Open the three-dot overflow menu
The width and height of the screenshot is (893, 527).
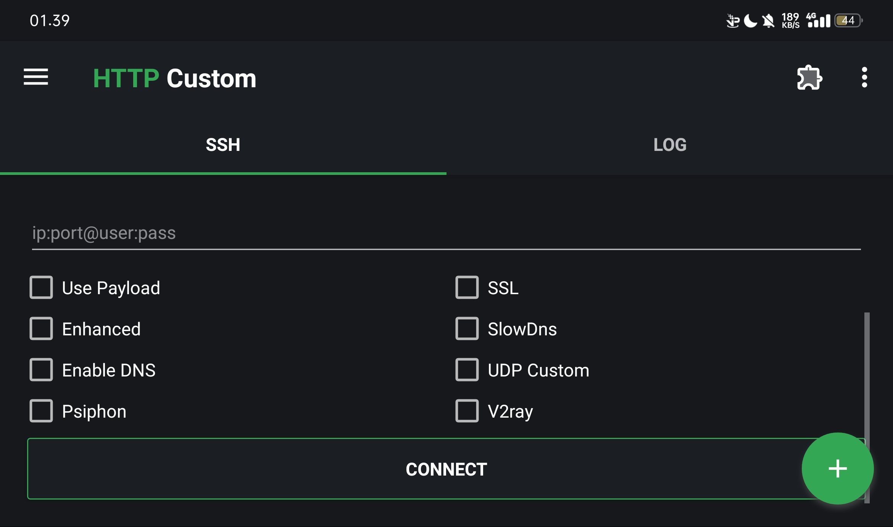coord(864,78)
